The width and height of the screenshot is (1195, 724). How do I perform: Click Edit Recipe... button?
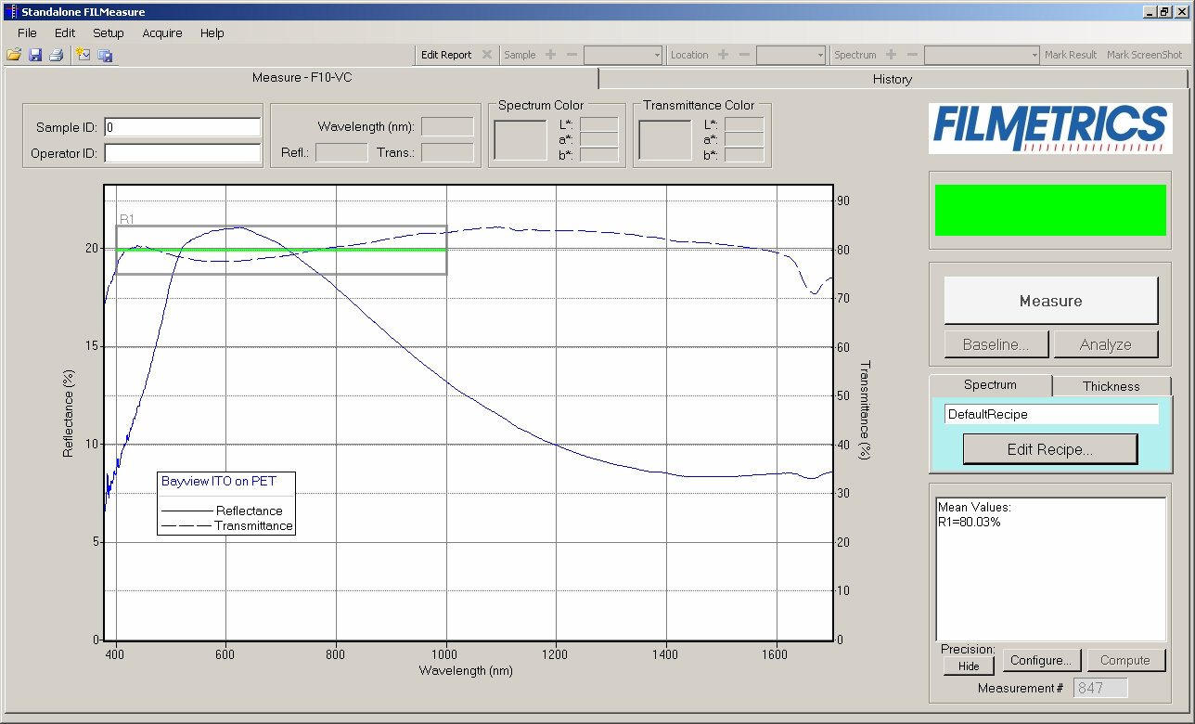(1050, 449)
